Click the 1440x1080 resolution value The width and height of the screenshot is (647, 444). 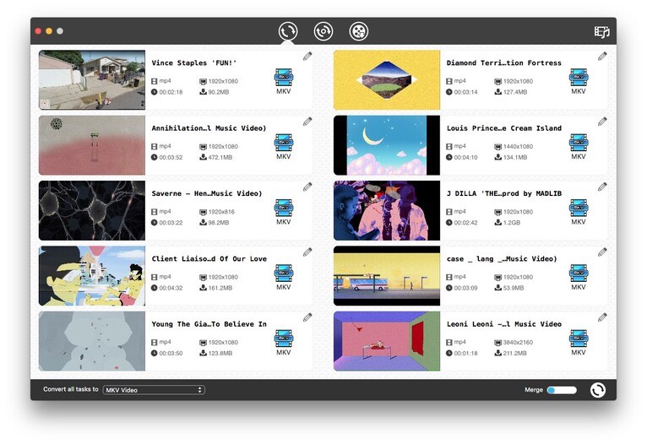click(518, 146)
